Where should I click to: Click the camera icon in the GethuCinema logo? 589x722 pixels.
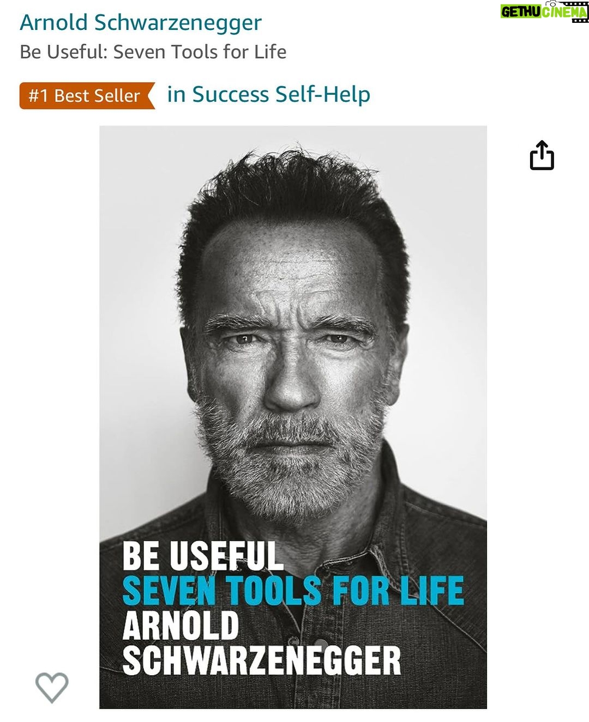tap(552, 4)
